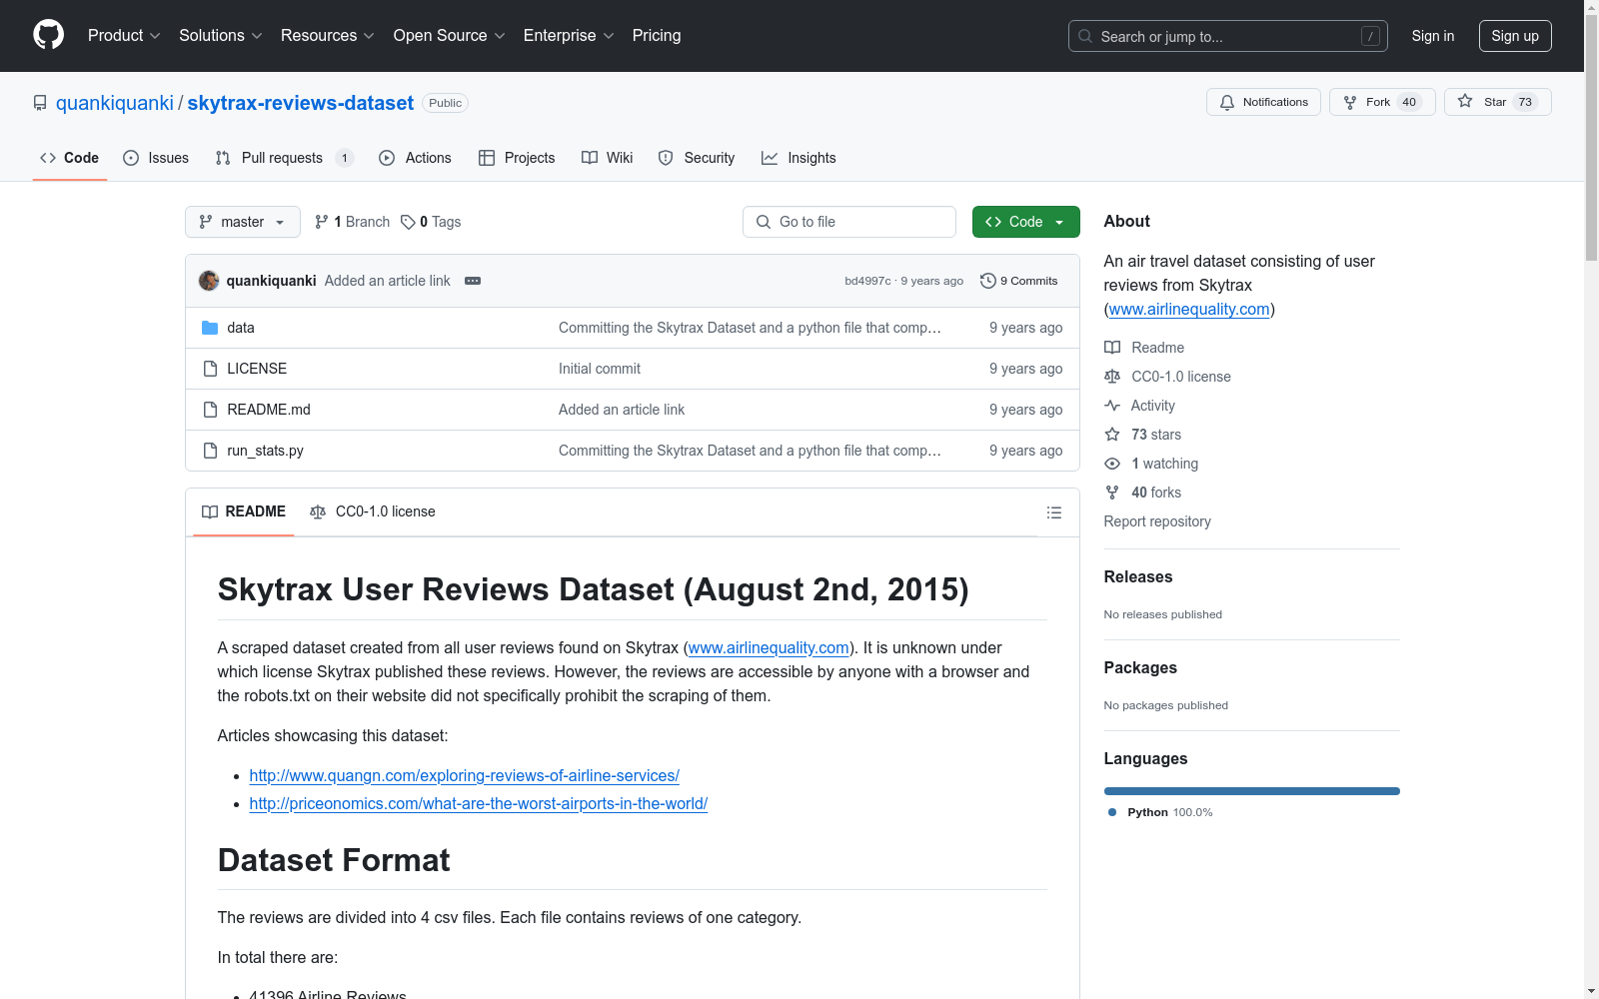This screenshot has width=1599, height=999.
Task: Click the book icon beside Readme in About
Action: click(1112, 348)
